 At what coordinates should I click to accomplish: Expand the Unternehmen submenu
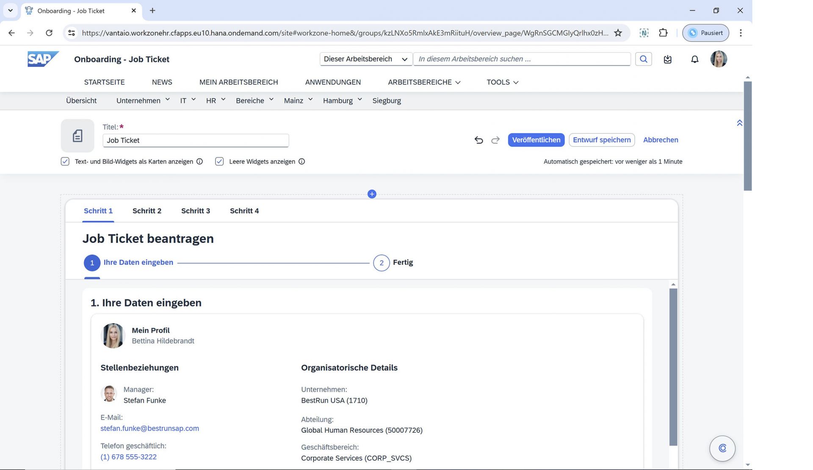click(x=143, y=101)
